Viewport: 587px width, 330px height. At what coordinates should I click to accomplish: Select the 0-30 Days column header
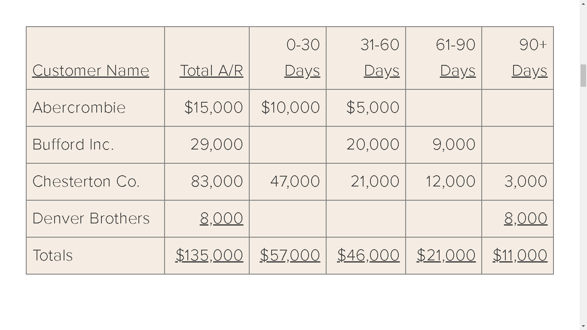coord(303,58)
